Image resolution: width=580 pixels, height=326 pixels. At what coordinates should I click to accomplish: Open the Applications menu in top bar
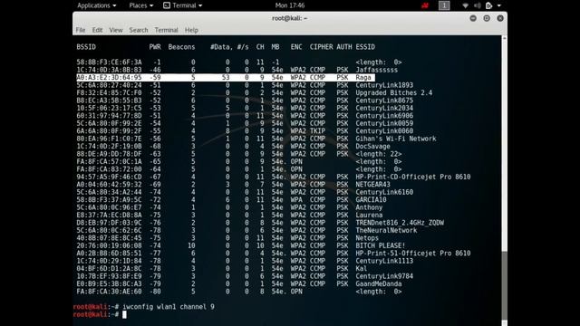96,5
